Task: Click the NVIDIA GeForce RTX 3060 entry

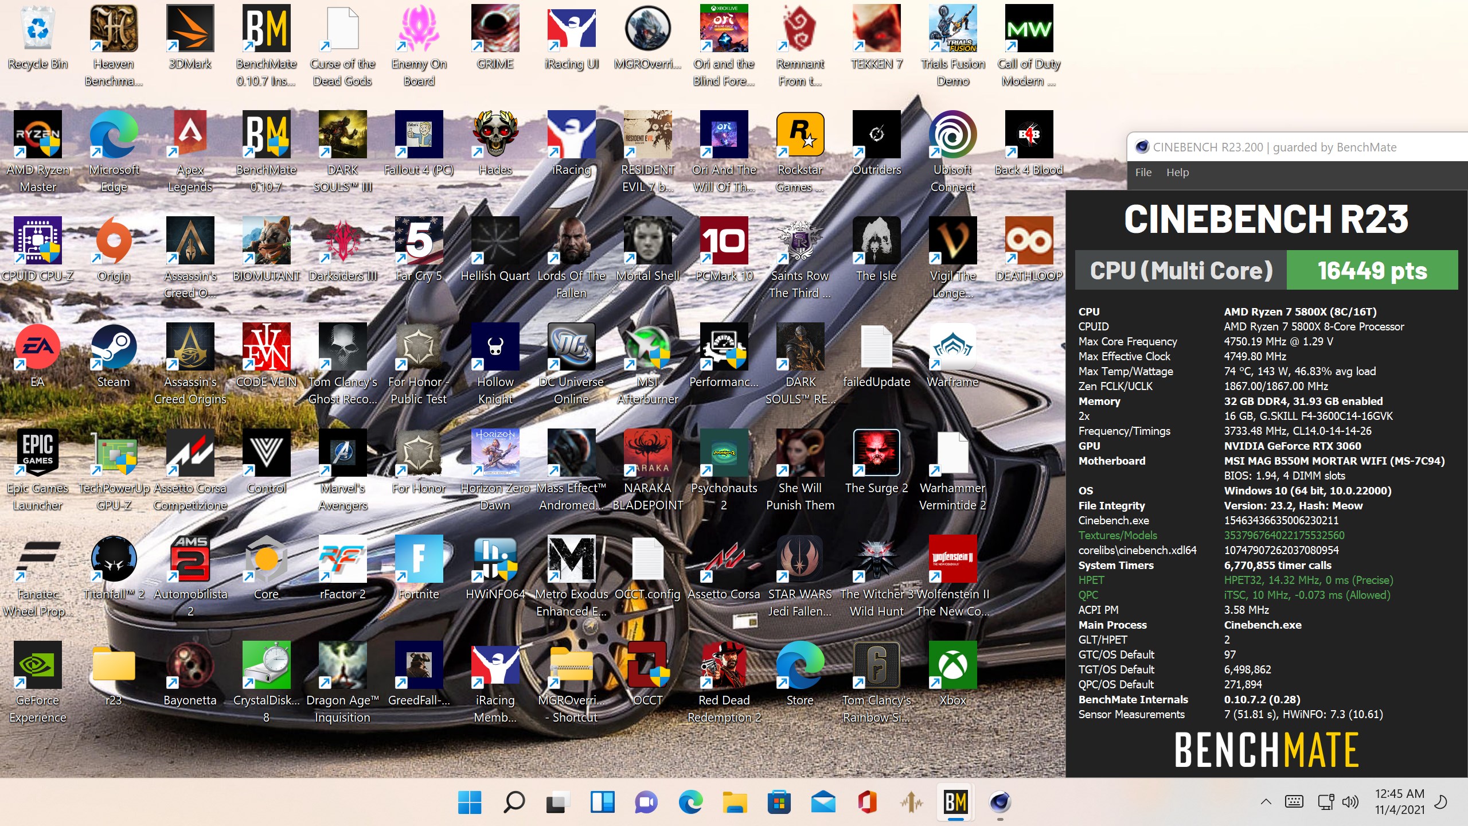Action: point(1292,446)
